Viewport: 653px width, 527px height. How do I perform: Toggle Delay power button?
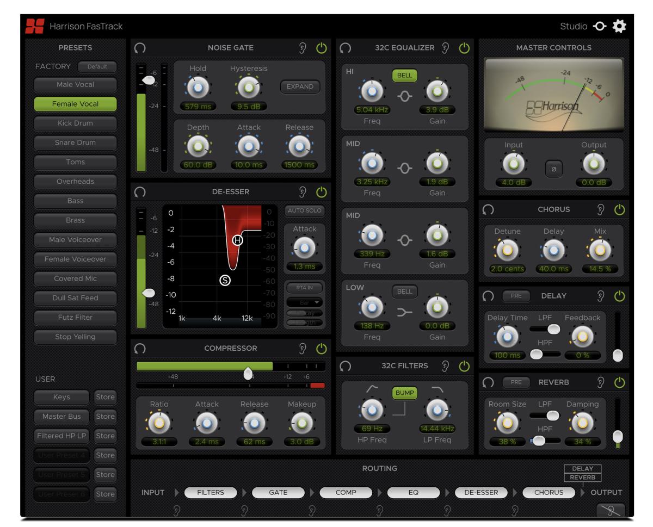(620, 296)
